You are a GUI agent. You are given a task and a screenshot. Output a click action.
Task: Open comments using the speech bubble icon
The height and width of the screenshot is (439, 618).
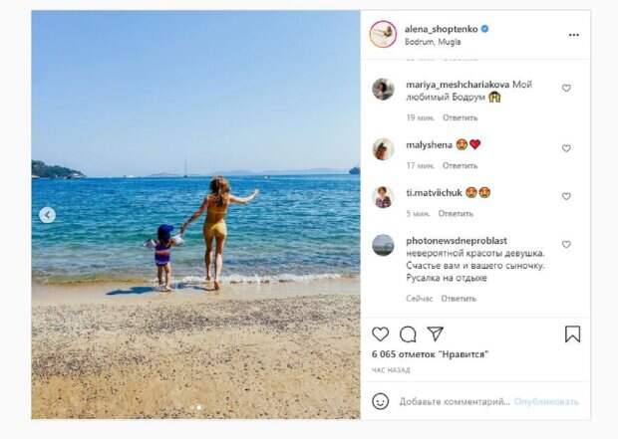408,334
